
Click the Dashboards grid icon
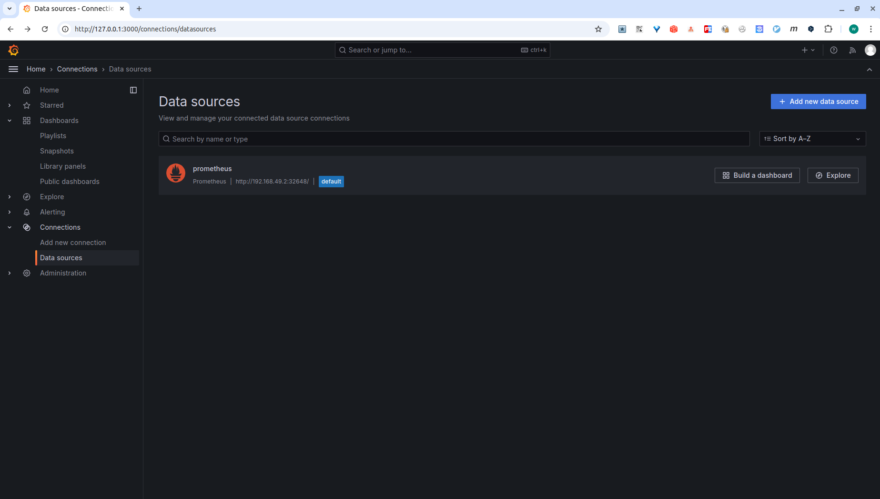click(x=27, y=121)
